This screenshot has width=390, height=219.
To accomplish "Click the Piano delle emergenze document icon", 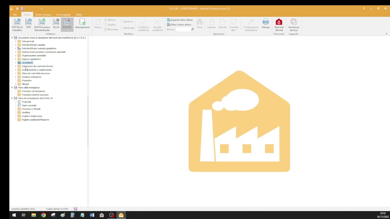I will (16, 88).
